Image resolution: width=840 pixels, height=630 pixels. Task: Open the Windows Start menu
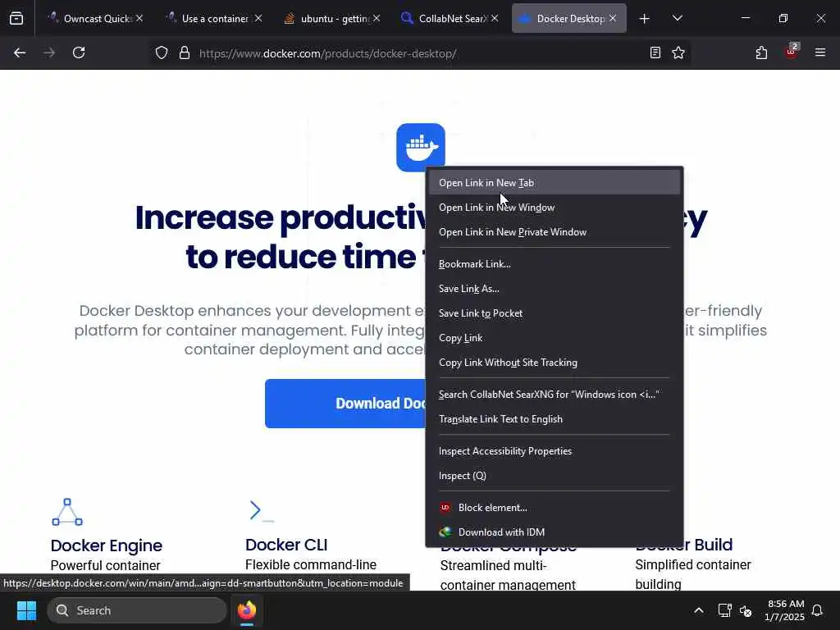pyautogui.click(x=26, y=610)
